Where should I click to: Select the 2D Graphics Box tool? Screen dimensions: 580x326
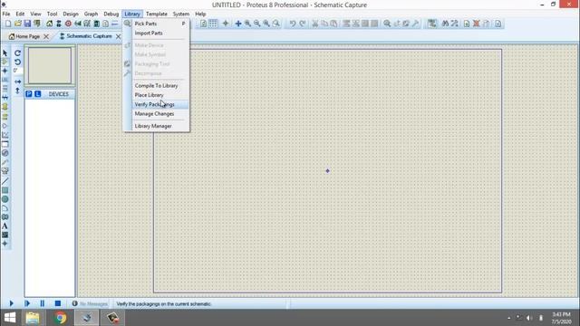tap(5, 190)
